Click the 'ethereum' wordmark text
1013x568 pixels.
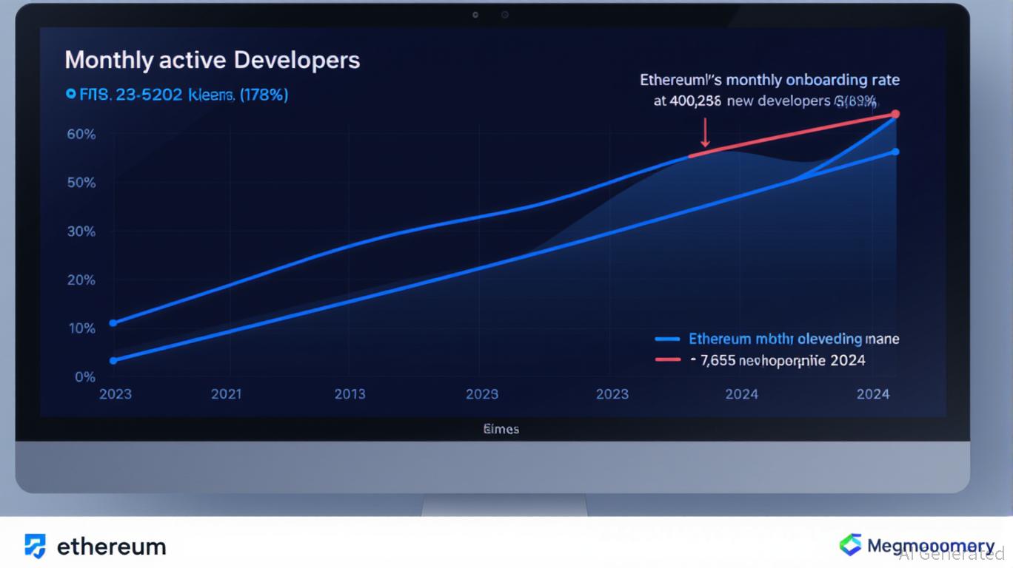point(111,547)
